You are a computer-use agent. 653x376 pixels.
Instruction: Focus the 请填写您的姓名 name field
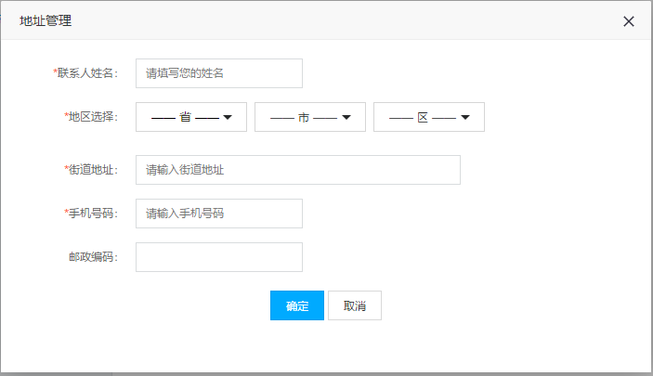[219, 73]
